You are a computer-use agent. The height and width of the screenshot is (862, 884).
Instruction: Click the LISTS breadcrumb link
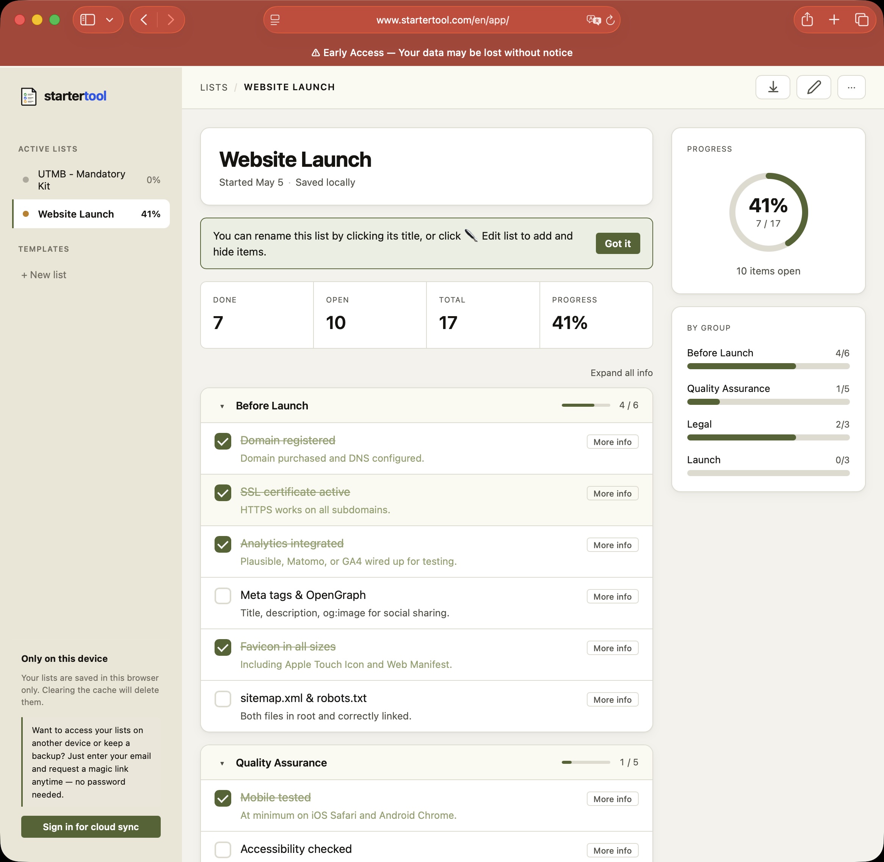214,88
